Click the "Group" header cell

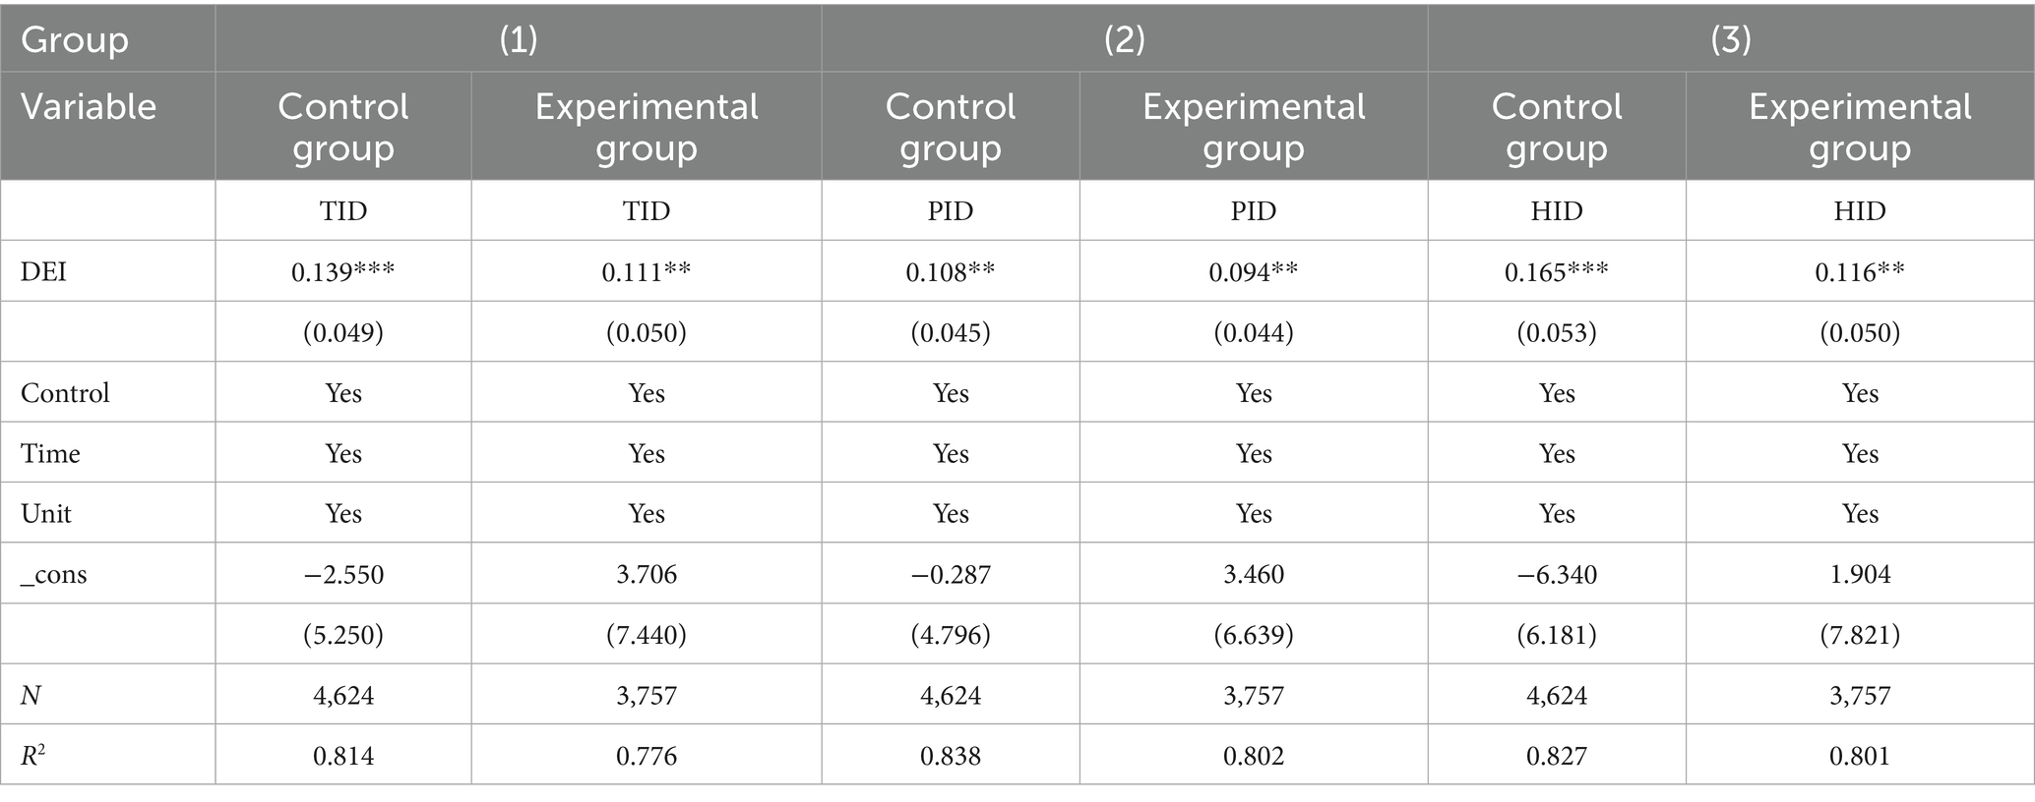tap(75, 39)
